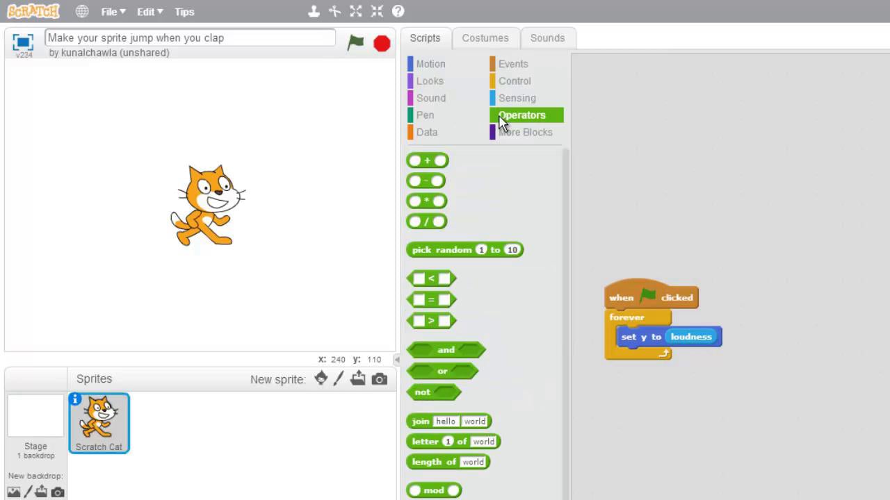The width and height of the screenshot is (890, 500).
Task: Click the division operator block
Action: point(427,222)
